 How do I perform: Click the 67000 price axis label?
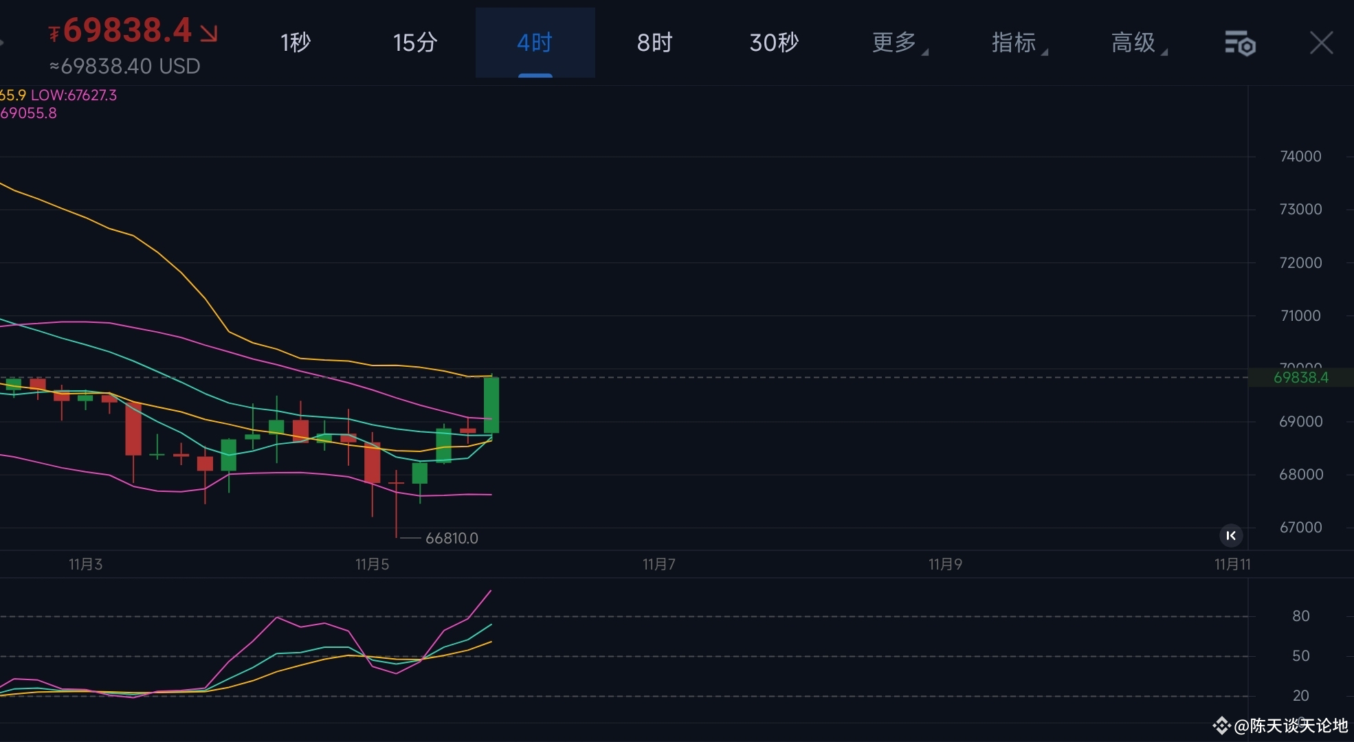(1300, 528)
